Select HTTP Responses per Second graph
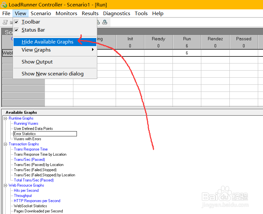The height and width of the screenshot is (214, 263). (37, 201)
